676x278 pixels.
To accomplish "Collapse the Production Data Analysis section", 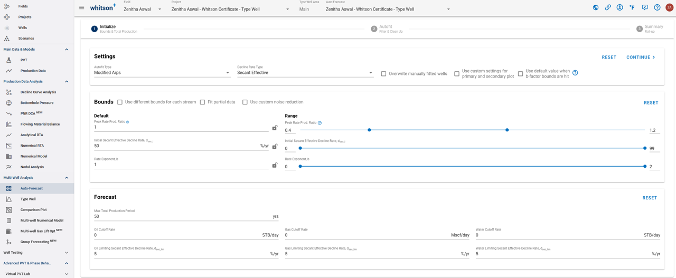I will 67,82.
